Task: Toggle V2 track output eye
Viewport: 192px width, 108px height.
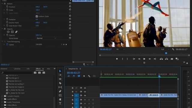Action: pos(85,92)
